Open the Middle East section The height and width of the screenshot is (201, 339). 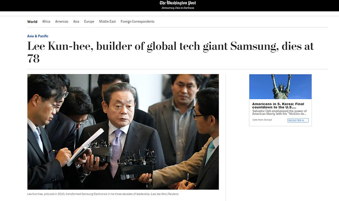tap(108, 22)
